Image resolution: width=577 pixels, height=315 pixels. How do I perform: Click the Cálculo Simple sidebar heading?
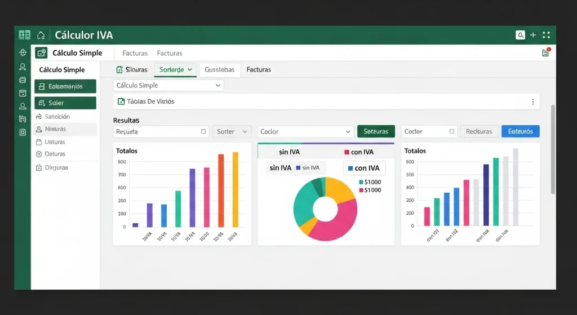[62, 70]
